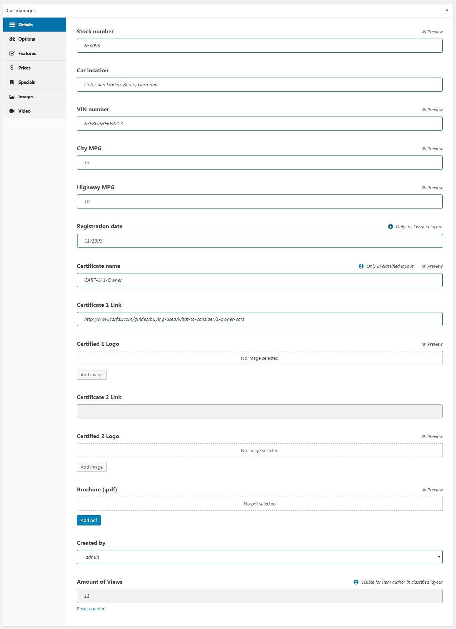This screenshot has height=629, width=456.
Task: Open the Created by dropdown
Action: pos(260,557)
